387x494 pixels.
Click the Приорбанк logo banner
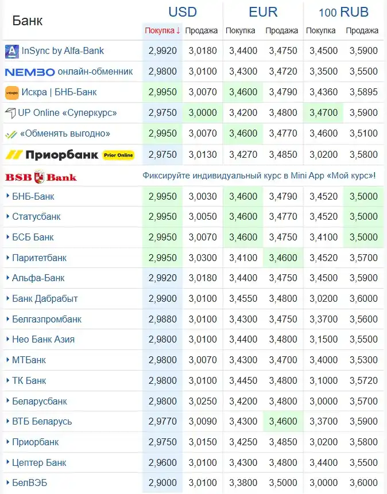(52, 155)
